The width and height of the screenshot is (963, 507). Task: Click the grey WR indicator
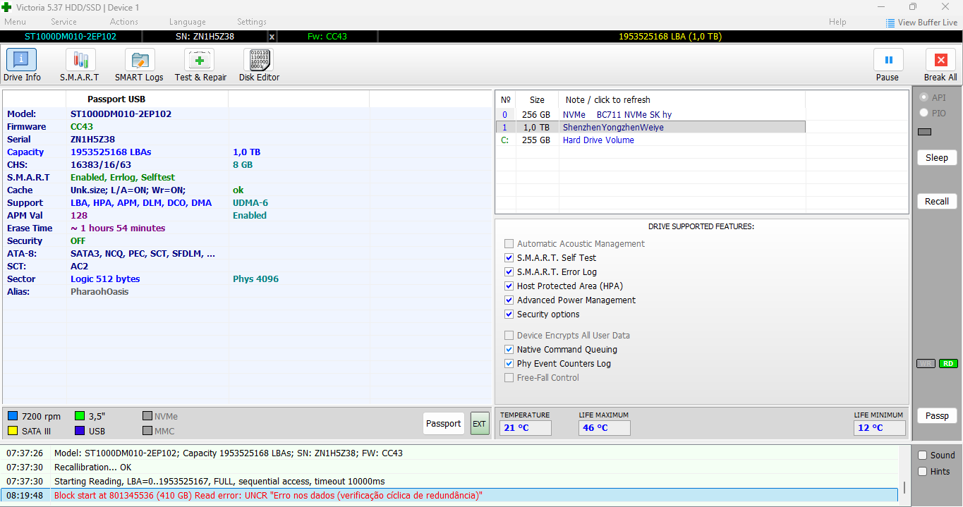926,364
